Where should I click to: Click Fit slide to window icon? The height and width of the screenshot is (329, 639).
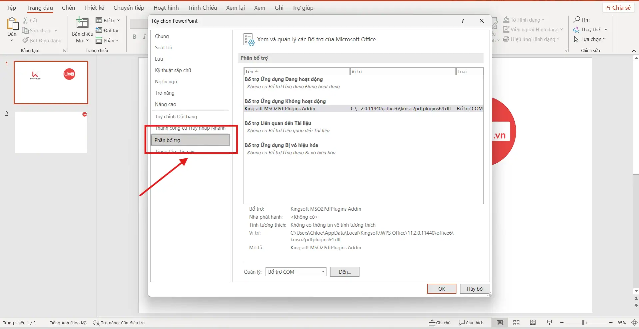coord(634,323)
